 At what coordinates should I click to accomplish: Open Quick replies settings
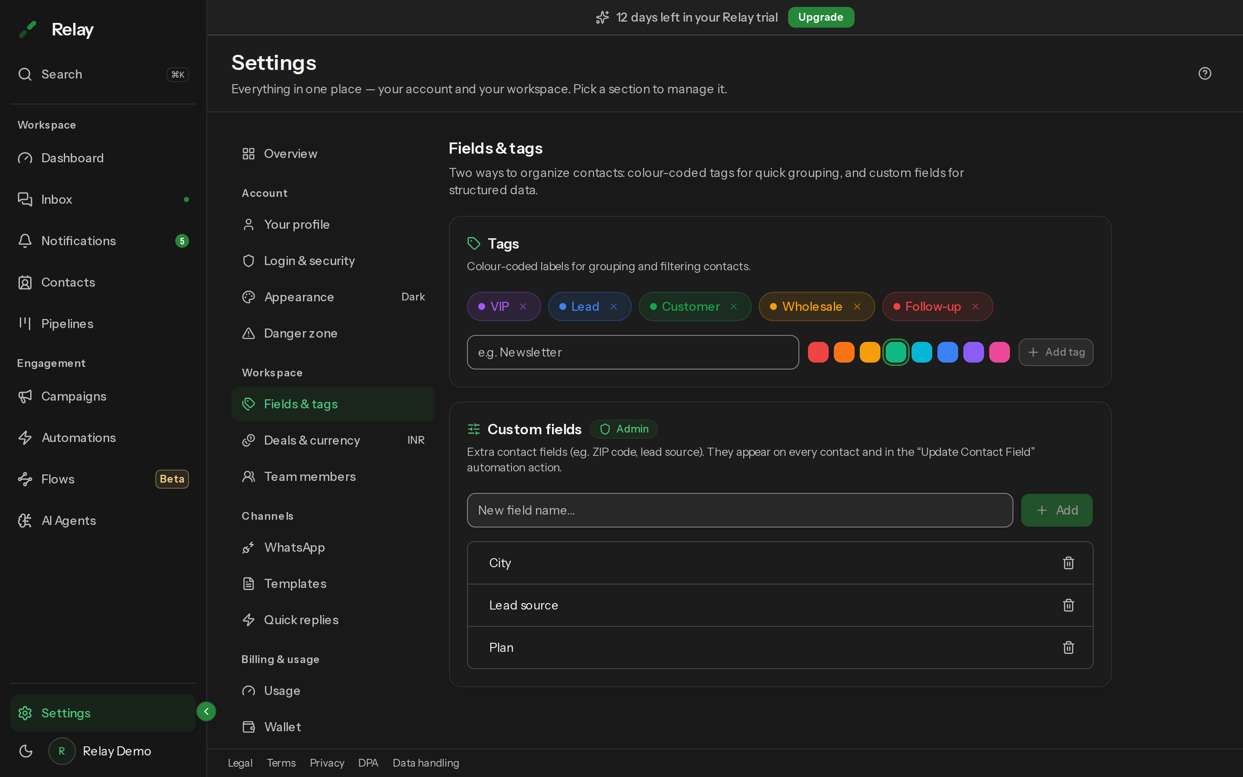(333, 620)
